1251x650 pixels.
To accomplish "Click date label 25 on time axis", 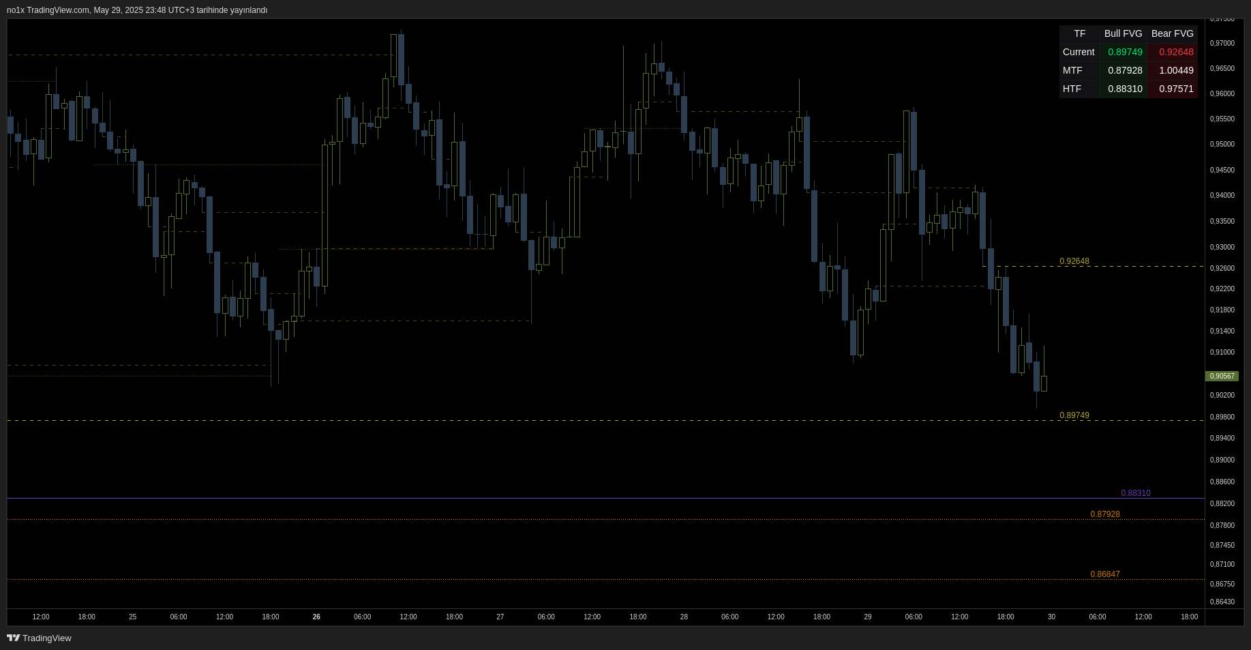I will point(133,617).
